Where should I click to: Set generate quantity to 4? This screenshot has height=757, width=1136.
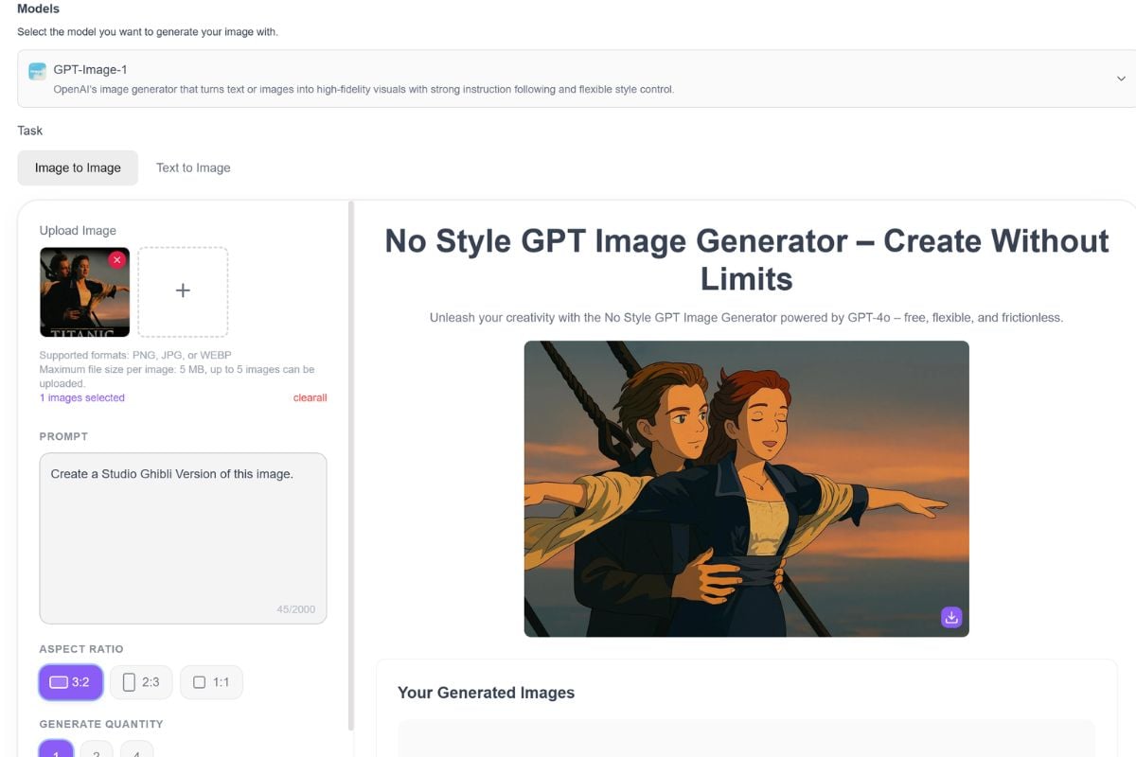coord(136,749)
